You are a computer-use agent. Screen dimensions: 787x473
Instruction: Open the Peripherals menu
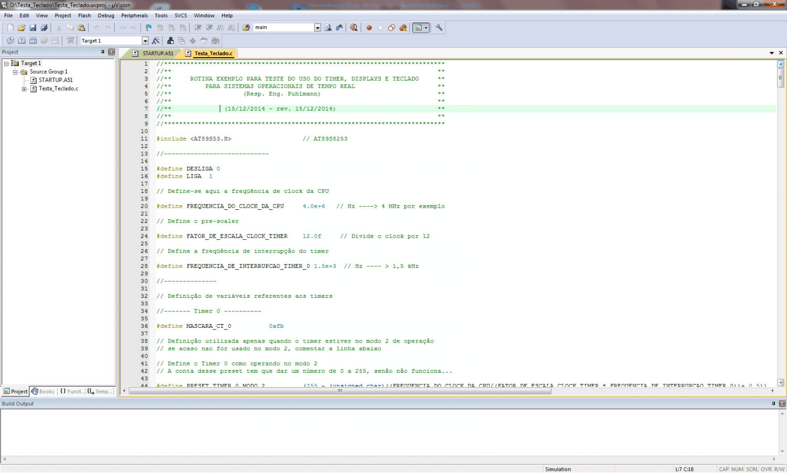click(134, 16)
